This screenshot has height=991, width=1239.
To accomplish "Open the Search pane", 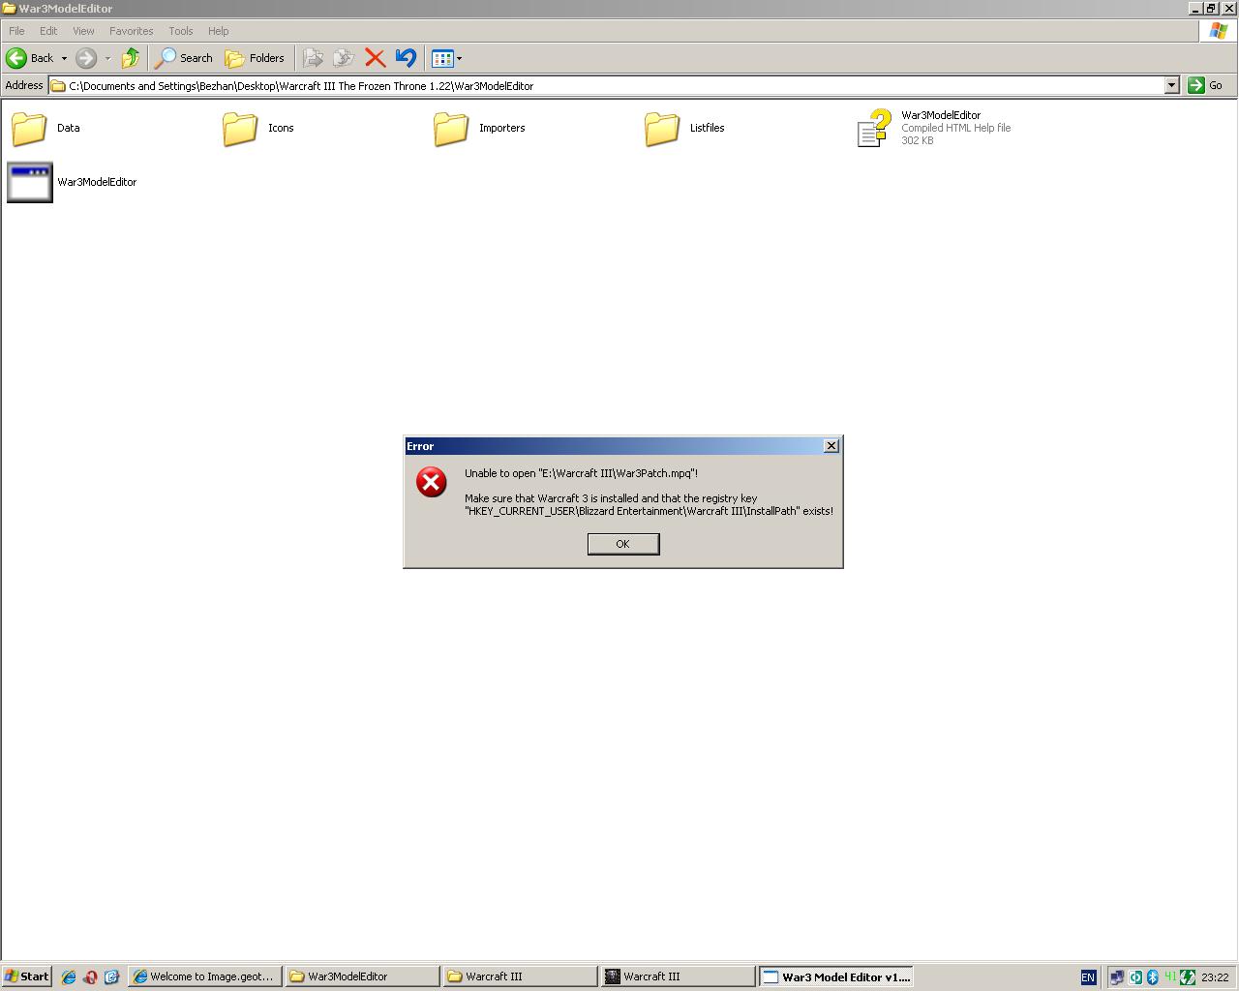I will [x=185, y=58].
